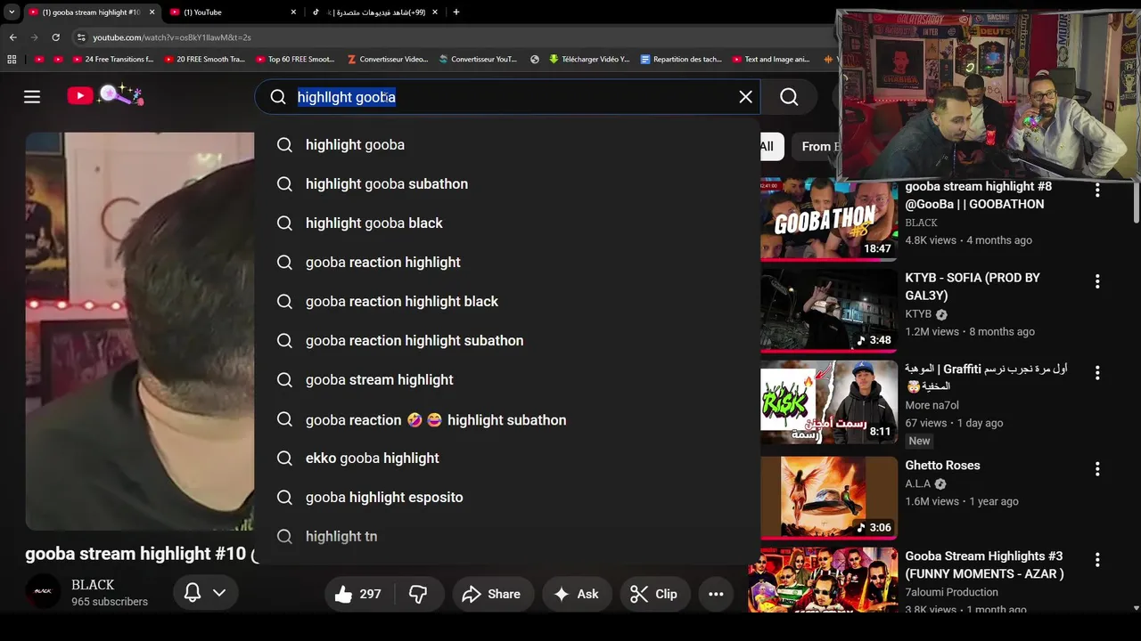Image resolution: width=1141 pixels, height=641 pixels.
Task: Dislike the video
Action: click(x=418, y=594)
